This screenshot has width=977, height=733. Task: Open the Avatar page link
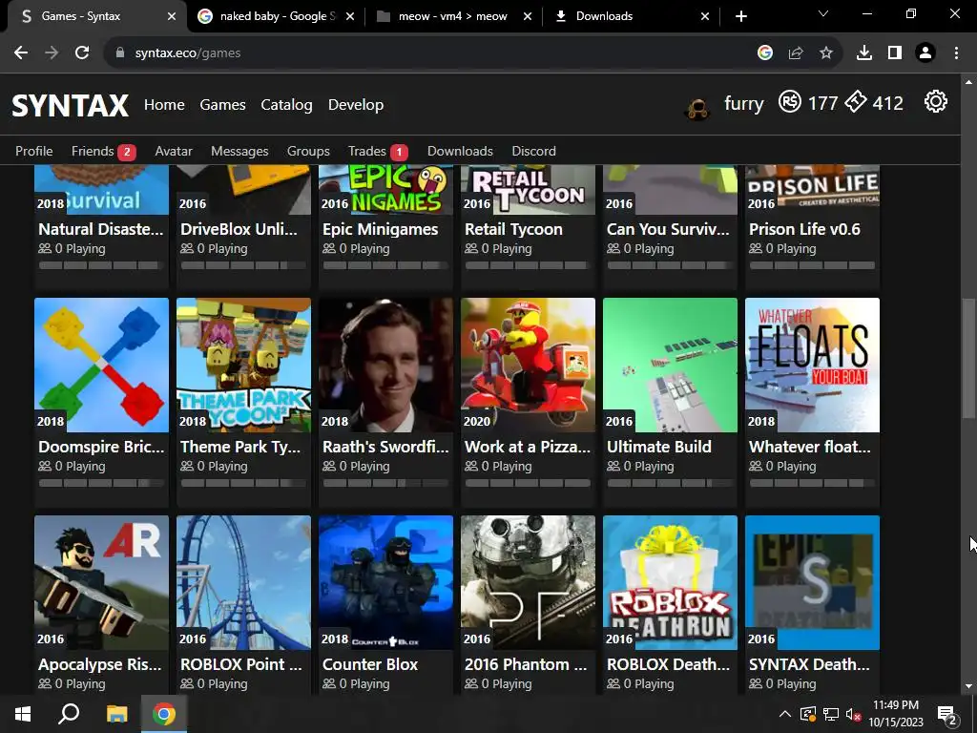[x=174, y=151]
